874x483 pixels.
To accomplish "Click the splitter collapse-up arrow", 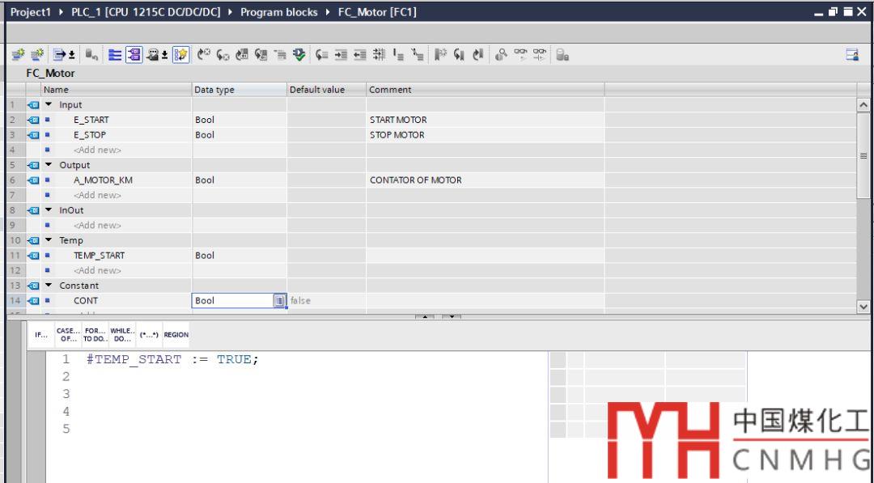I will pos(425,316).
